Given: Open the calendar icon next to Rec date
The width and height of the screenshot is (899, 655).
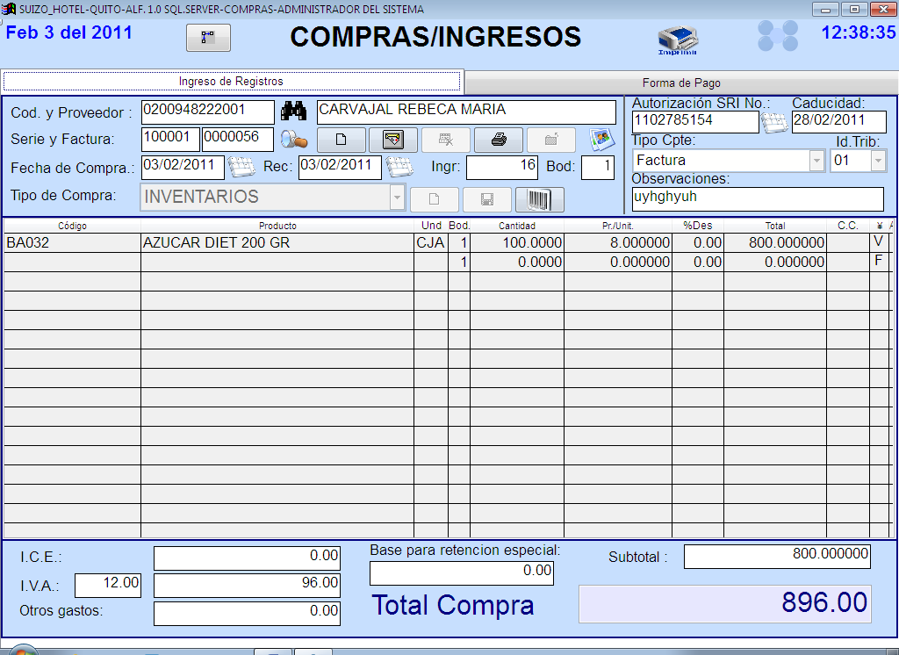Looking at the screenshot, I should [x=399, y=166].
